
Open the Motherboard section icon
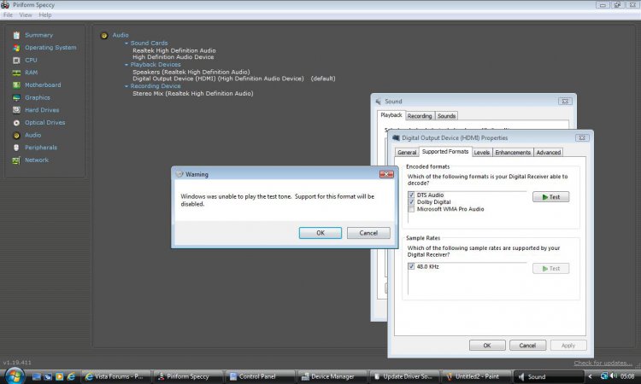[16, 85]
